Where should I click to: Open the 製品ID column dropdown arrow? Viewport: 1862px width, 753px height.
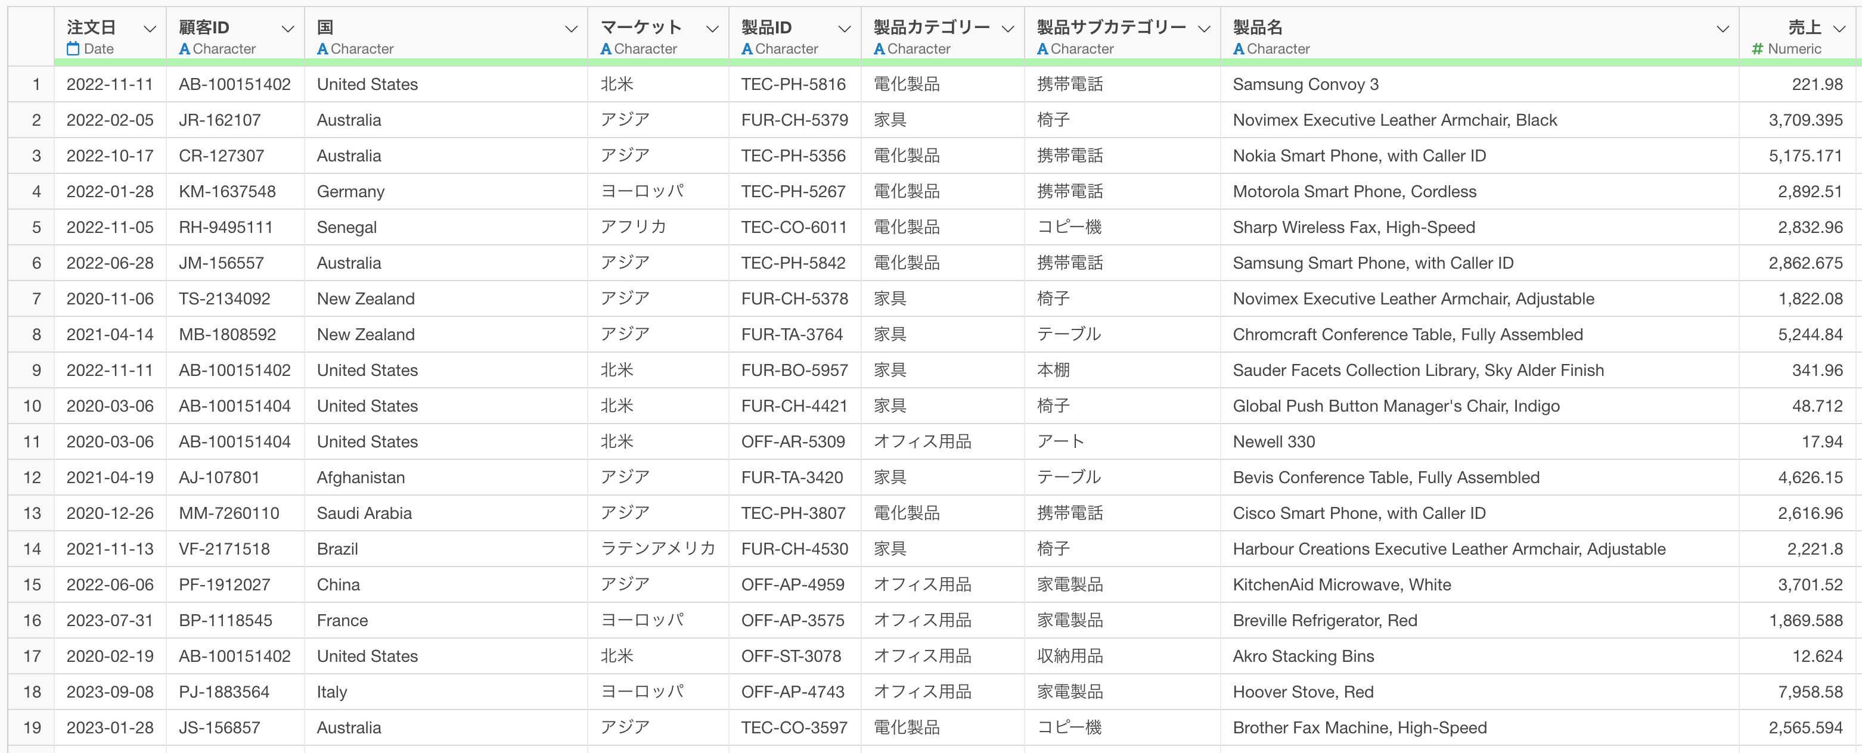tap(844, 29)
